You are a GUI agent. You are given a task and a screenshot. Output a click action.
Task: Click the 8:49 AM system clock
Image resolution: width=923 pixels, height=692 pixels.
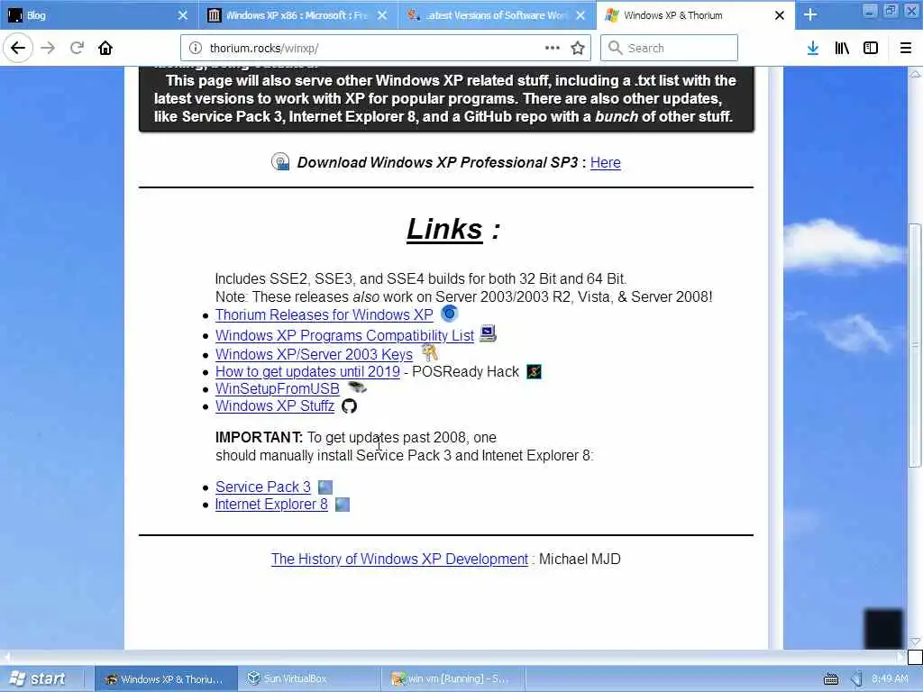click(890, 678)
